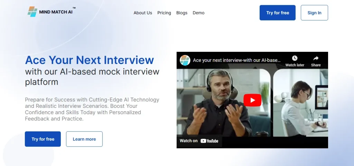
Task: Open the video channel avatar icon
Action: pos(185,60)
